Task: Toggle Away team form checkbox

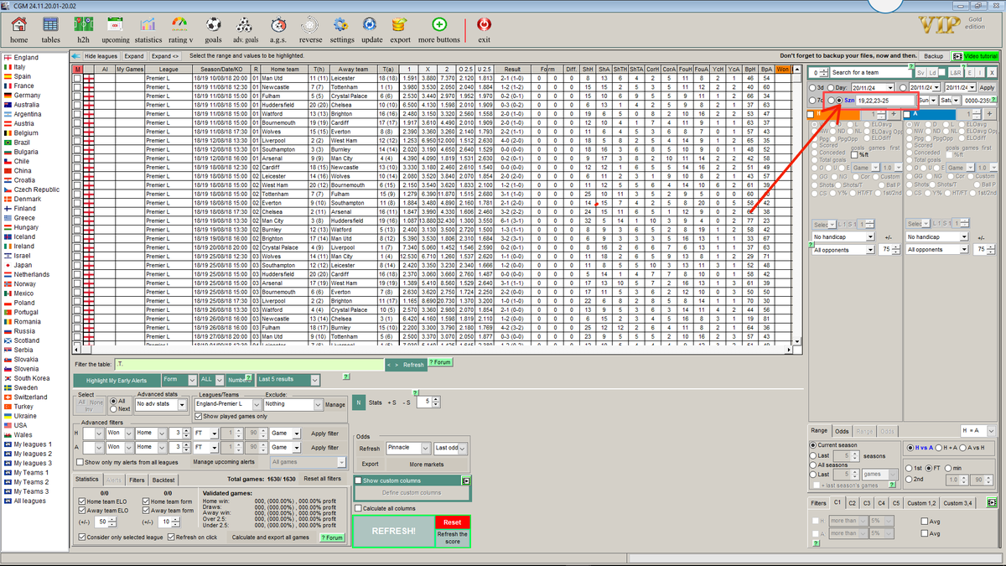Action: tap(146, 510)
